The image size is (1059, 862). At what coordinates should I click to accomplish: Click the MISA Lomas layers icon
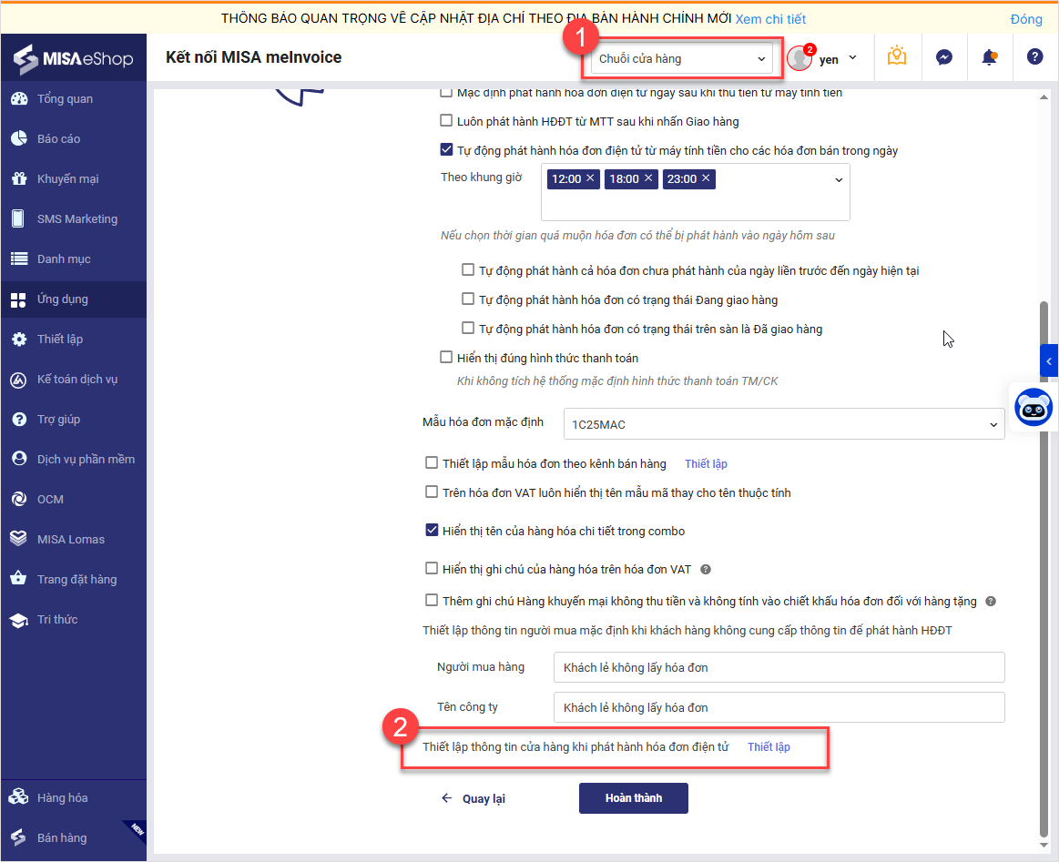19,540
